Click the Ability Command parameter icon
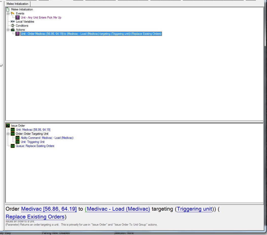Viewport: 267px width, 235px height. click(17, 138)
